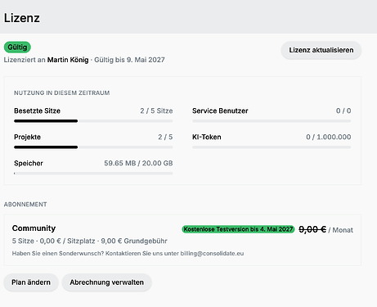
Task: Click the Community plan name
Action: pyautogui.click(x=34, y=228)
